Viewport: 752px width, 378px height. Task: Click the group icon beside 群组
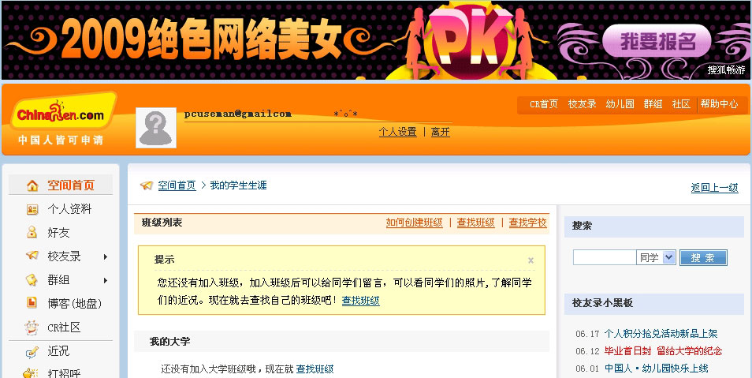pyautogui.click(x=32, y=279)
